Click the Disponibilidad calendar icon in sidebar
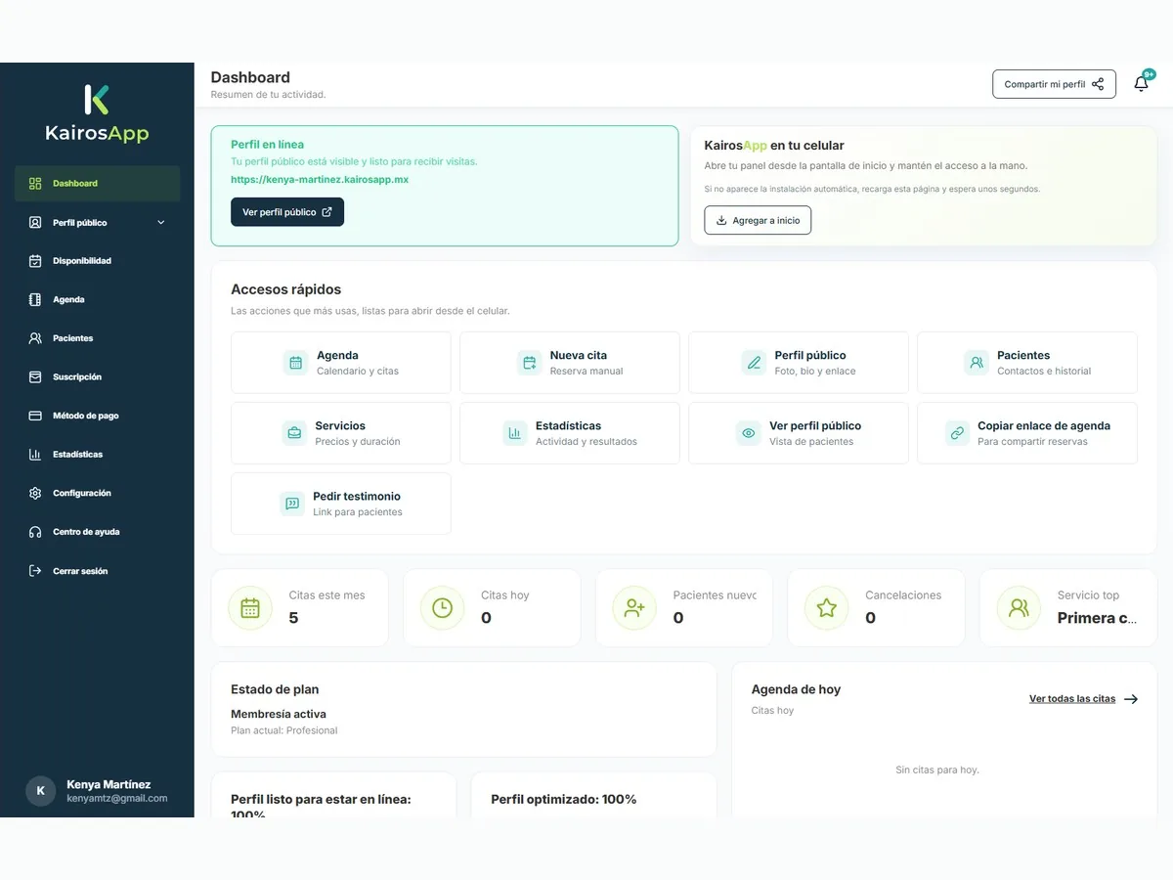This screenshot has height=880, width=1173. [x=35, y=261]
